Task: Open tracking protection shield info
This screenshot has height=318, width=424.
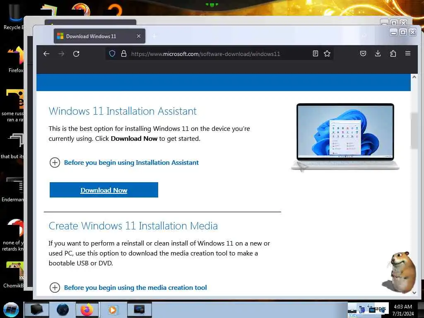Action: click(x=112, y=53)
